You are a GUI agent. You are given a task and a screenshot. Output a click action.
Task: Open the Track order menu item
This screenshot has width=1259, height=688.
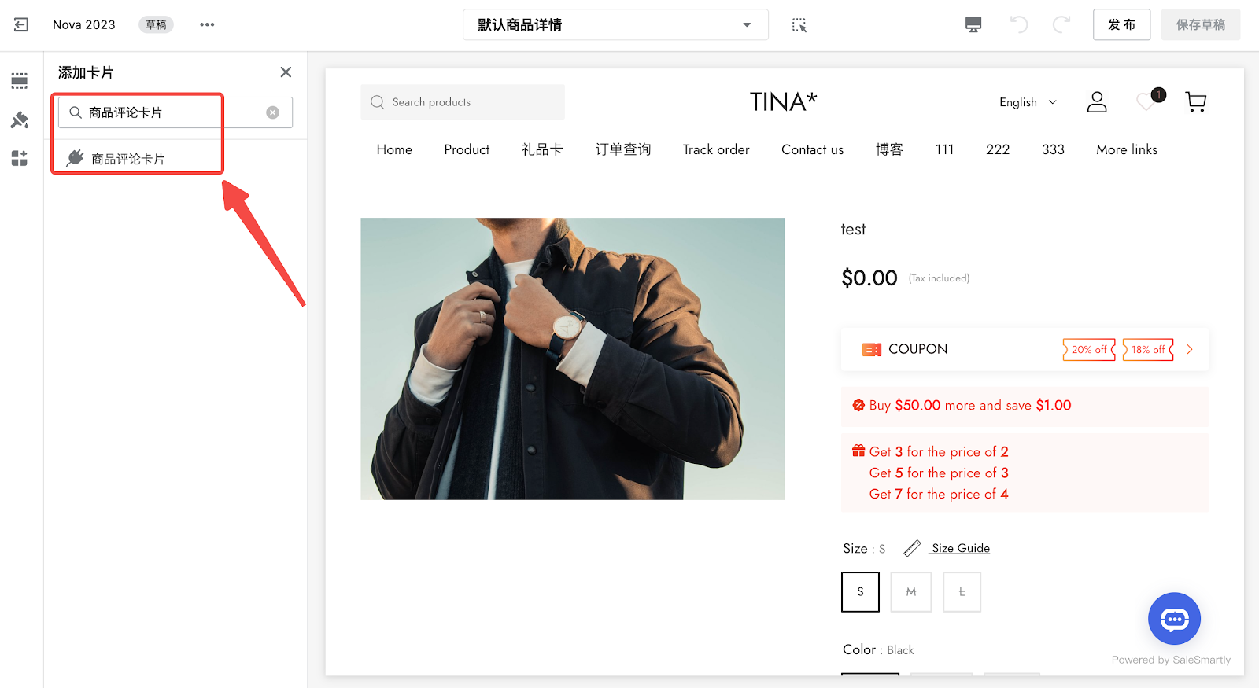716,149
